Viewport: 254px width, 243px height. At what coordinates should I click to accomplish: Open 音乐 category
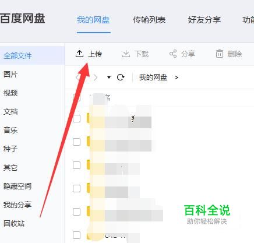pos(10,130)
